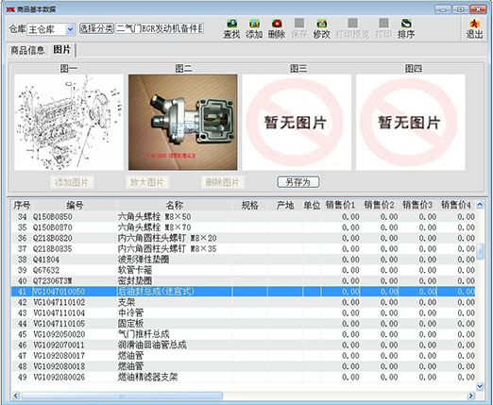Open the 仓库 warehouse dropdown
This screenshot has width=493, height=405.
click(x=71, y=29)
